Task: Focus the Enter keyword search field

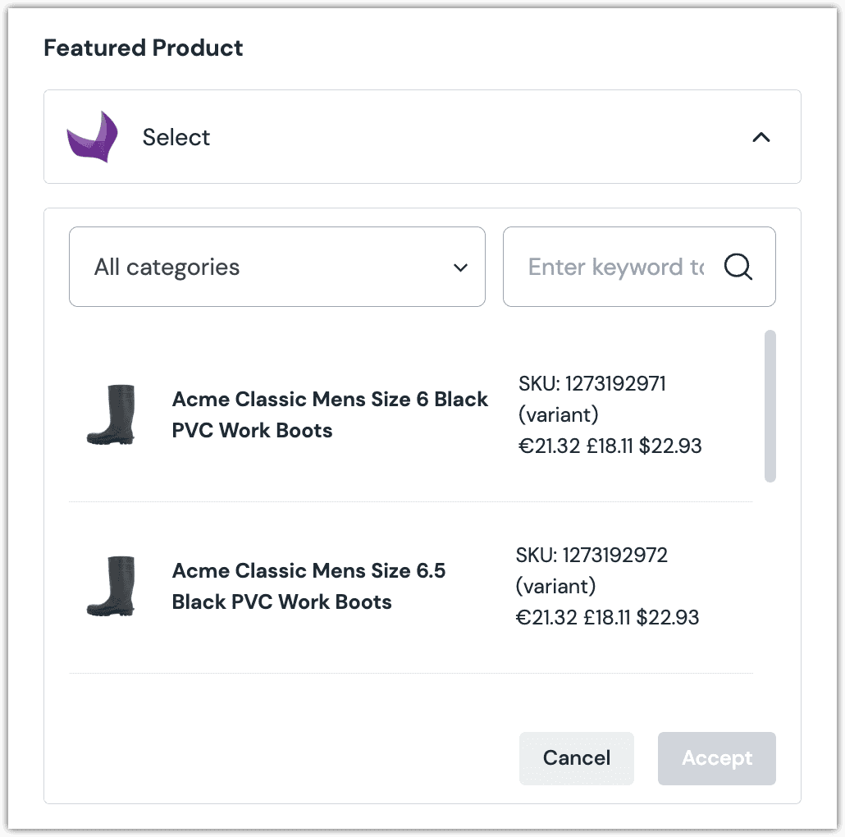Action: click(615, 267)
